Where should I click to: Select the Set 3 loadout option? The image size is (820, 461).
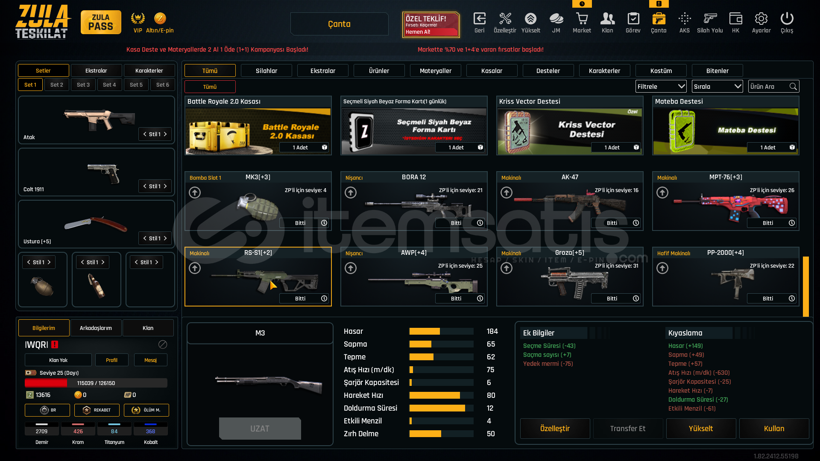click(x=83, y=85)
